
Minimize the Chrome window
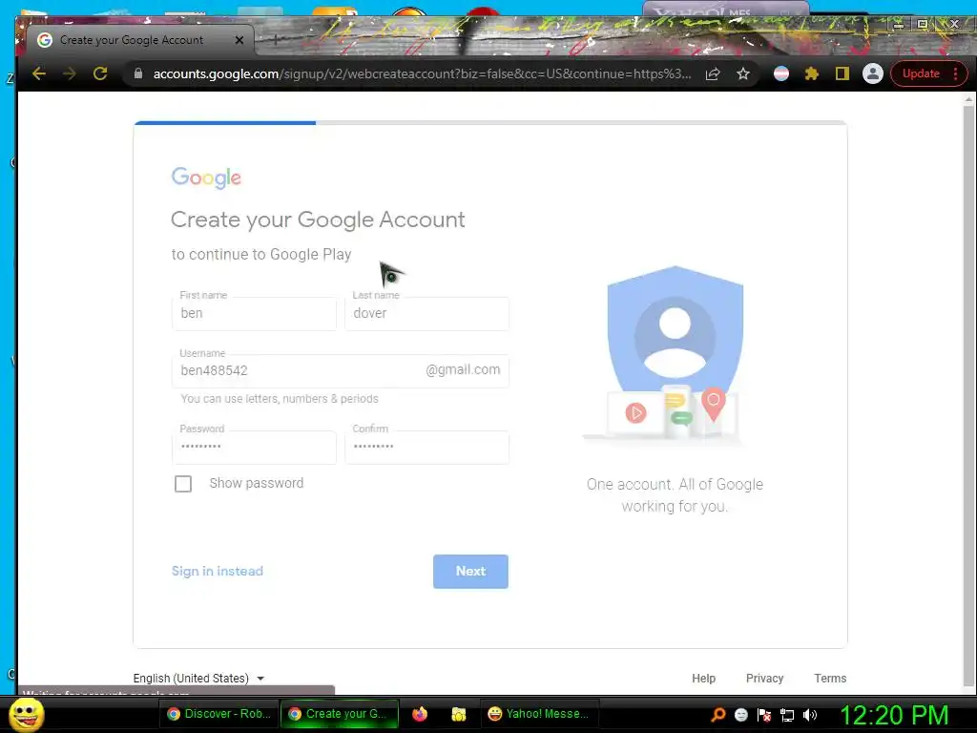coord(898,24)
